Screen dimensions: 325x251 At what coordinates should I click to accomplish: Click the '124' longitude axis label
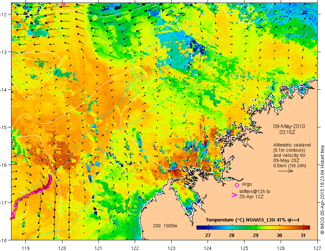tap(208, 248)
